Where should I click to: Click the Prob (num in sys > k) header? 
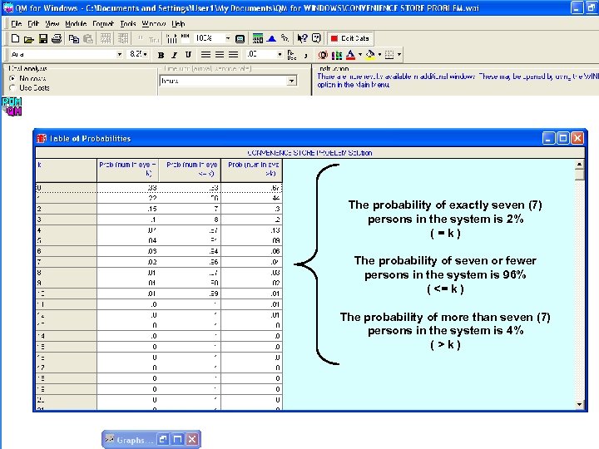click(x=252, y=170)
